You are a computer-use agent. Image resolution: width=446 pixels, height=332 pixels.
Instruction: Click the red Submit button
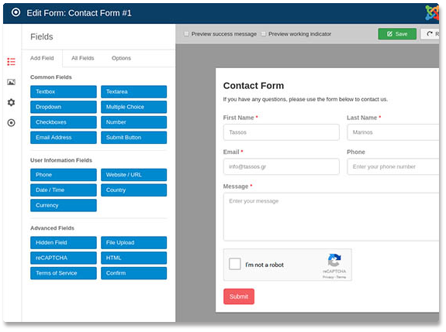(239, 296)
